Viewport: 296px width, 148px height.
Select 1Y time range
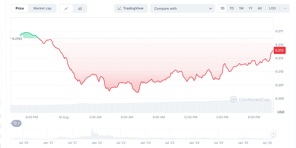click(251, 8)
